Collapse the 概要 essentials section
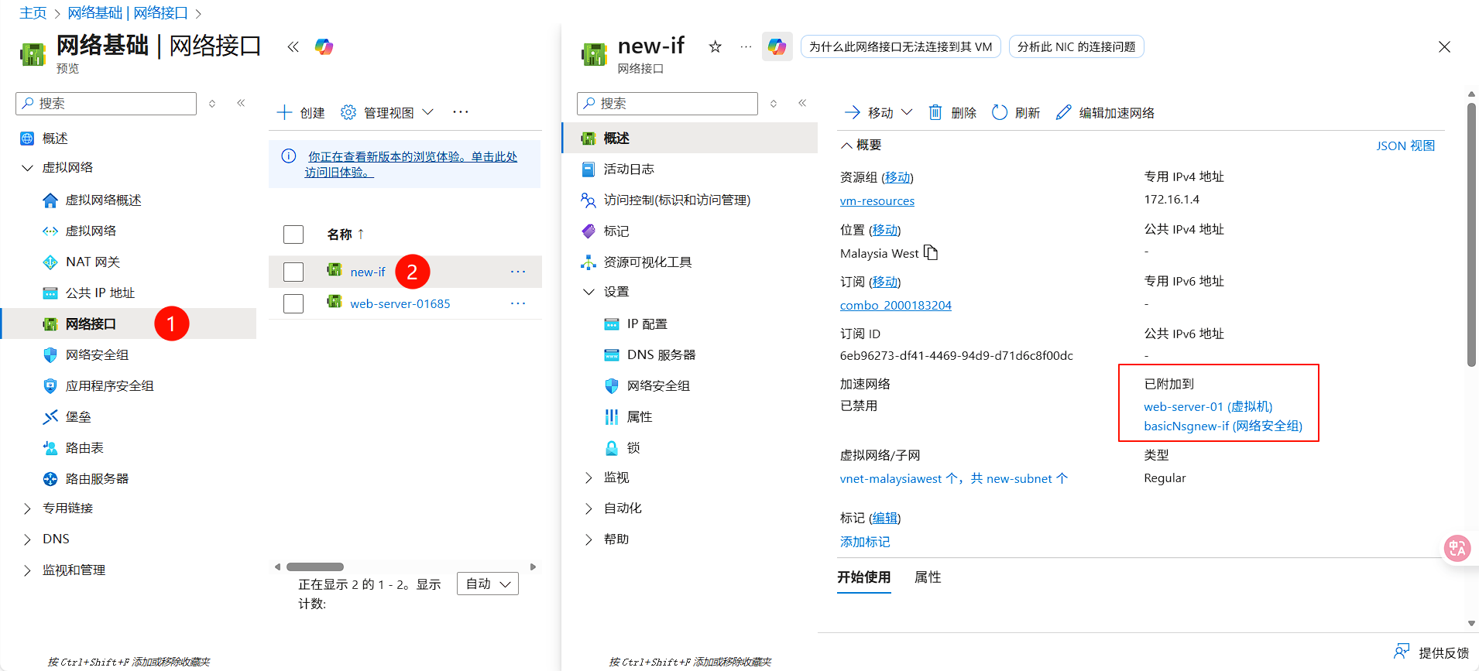The image size is (1479, 671). pos(861,145)
